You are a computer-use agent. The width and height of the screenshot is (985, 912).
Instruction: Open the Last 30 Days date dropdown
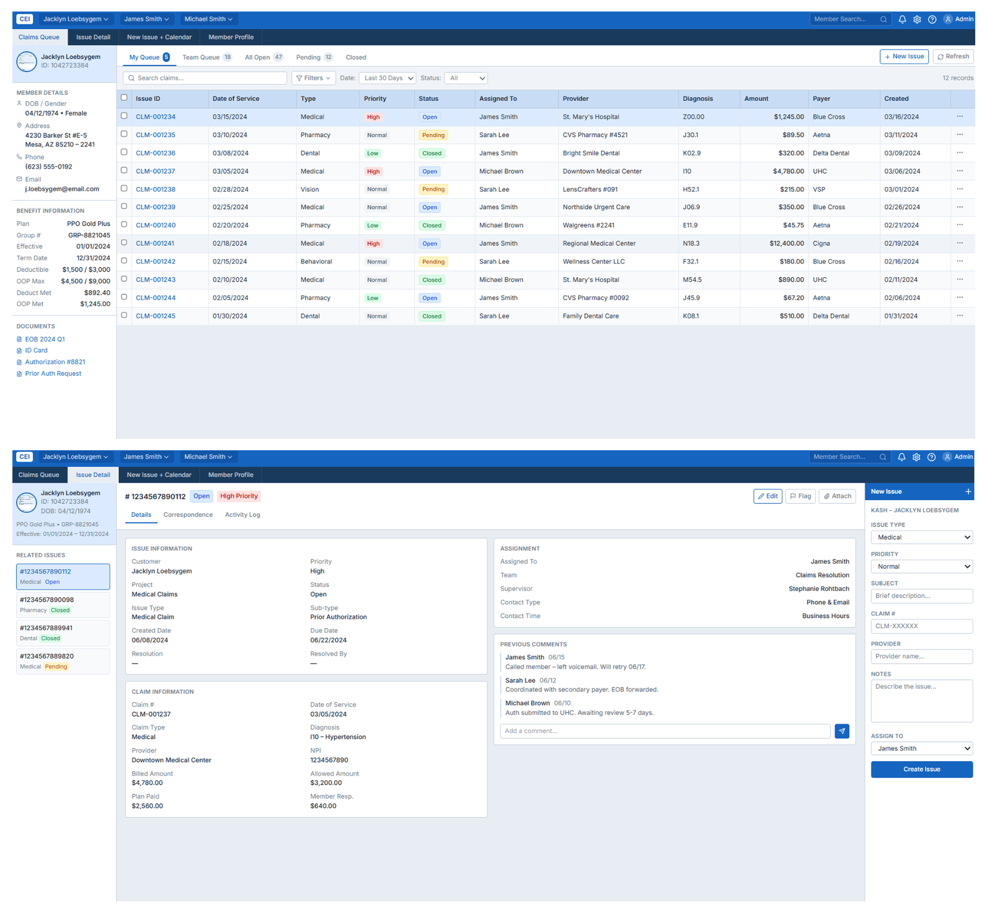click(x=387, y=78)
